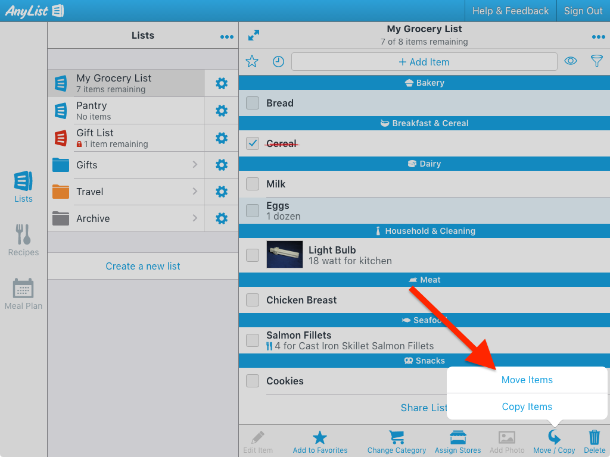Mark Chicken Breast as completed
The width and height of the screenshot is (610, 457).
[x=252, y=300]
